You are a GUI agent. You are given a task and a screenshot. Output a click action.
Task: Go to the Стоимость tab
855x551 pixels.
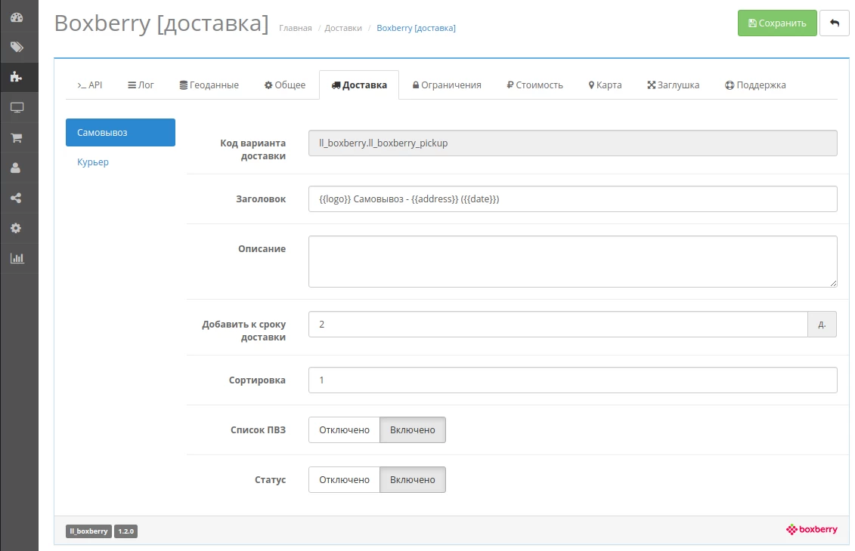pyautogui.click(x=535, y=85)
